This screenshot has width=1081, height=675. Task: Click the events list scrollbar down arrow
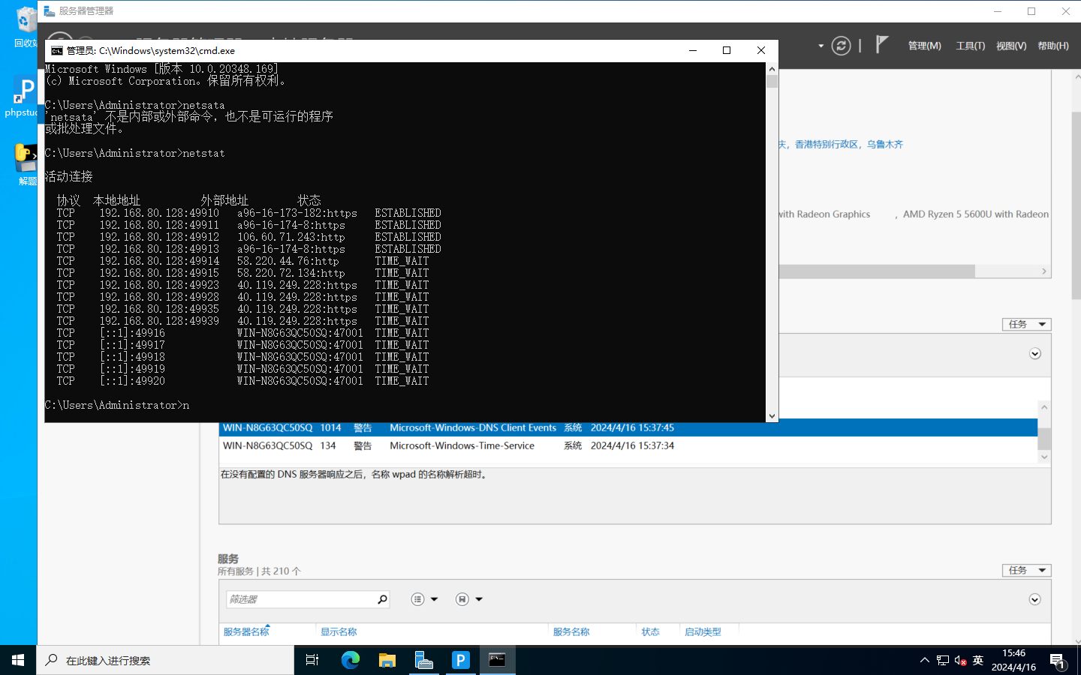click(1044, 457)
